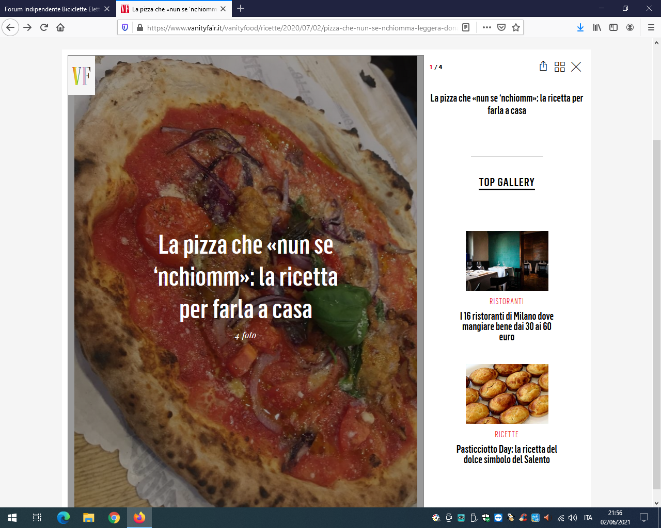Share the gallery via the share icon

(x=543, y=67)
